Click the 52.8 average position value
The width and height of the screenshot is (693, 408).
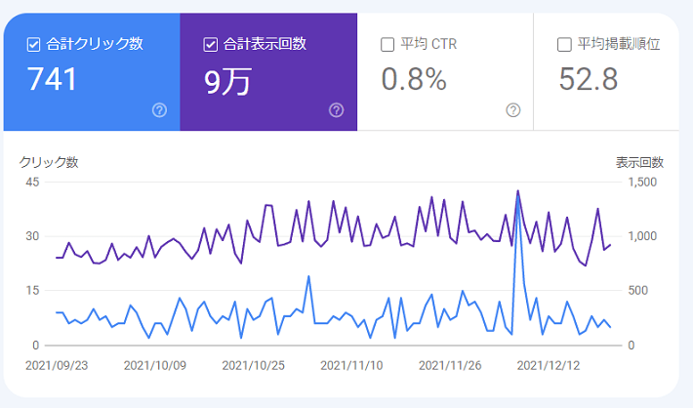click(x=588, y=80)
